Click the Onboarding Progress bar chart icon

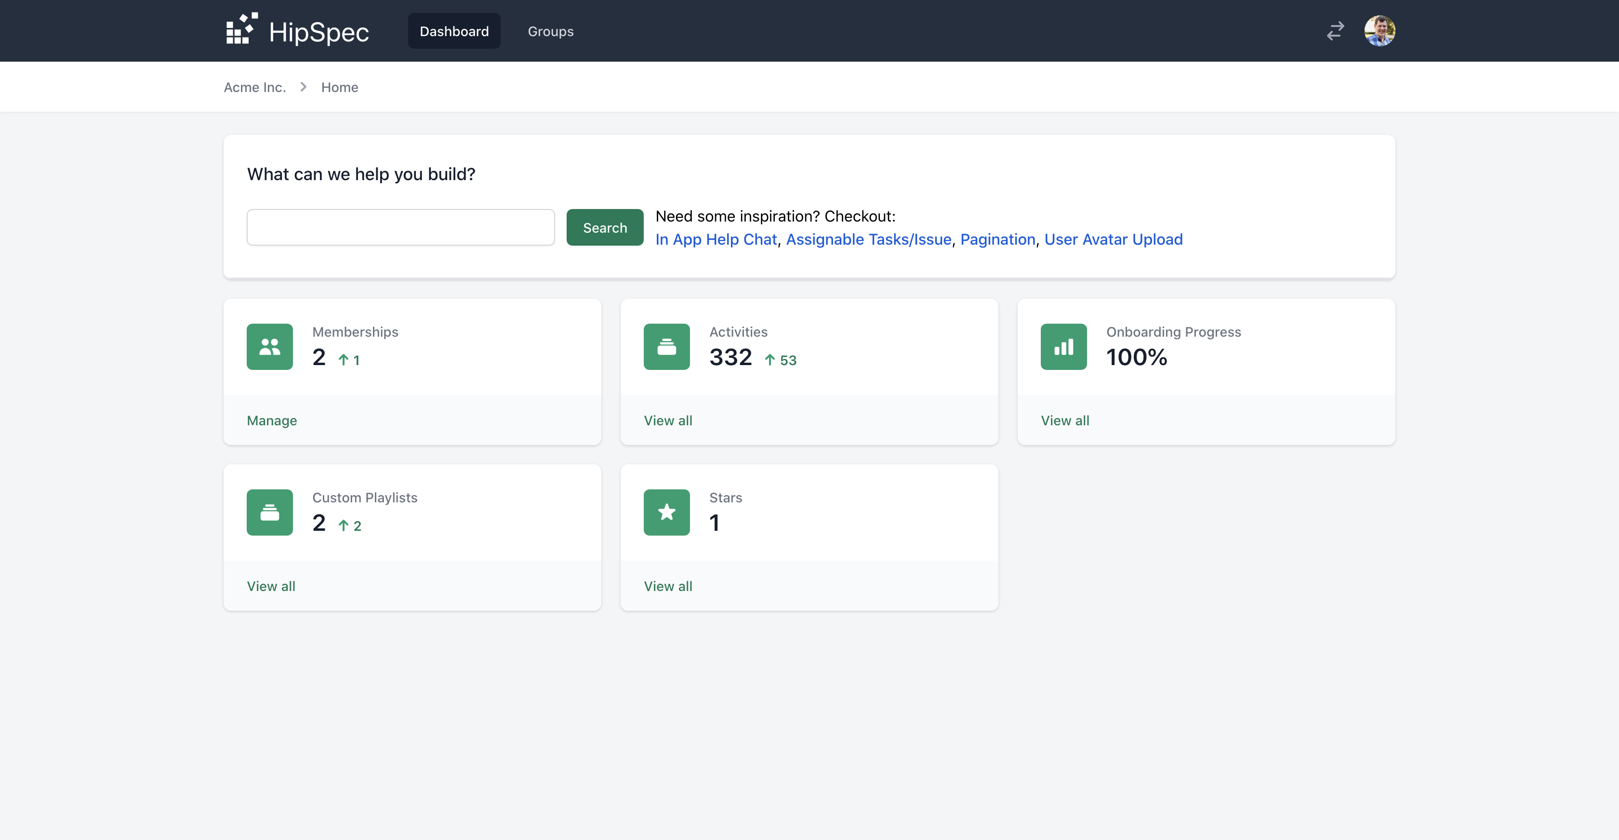(1063, 347)
